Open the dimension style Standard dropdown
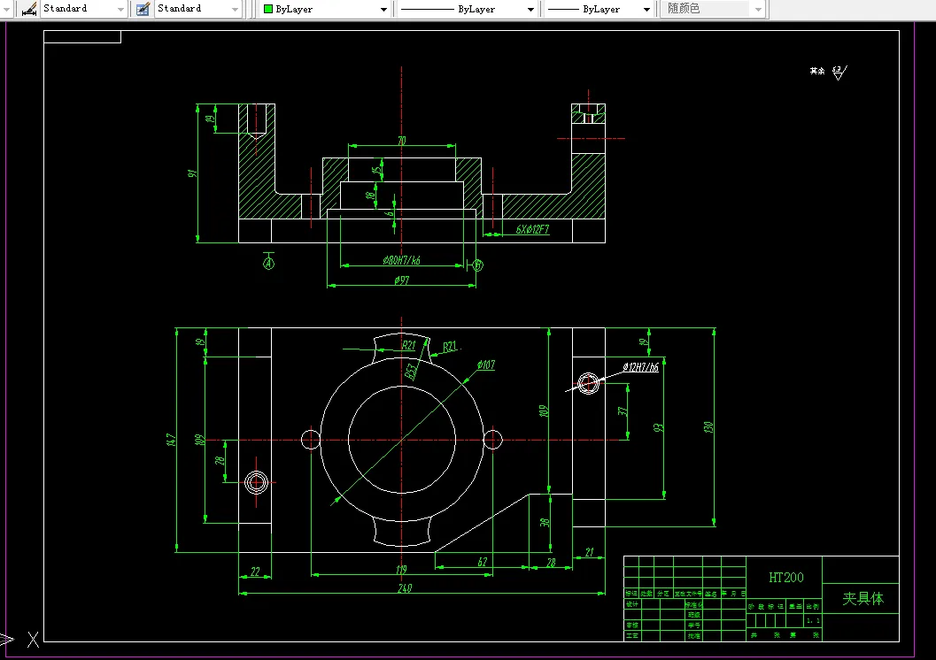 point(83,8)
